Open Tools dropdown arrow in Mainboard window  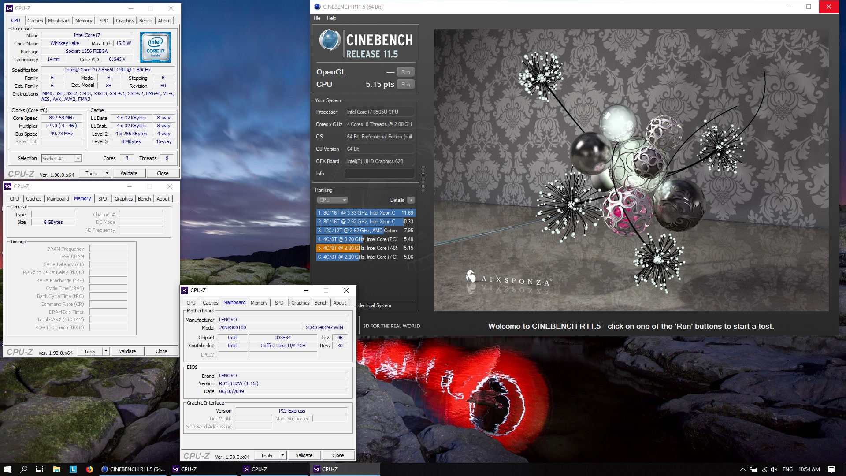[282, 455]
